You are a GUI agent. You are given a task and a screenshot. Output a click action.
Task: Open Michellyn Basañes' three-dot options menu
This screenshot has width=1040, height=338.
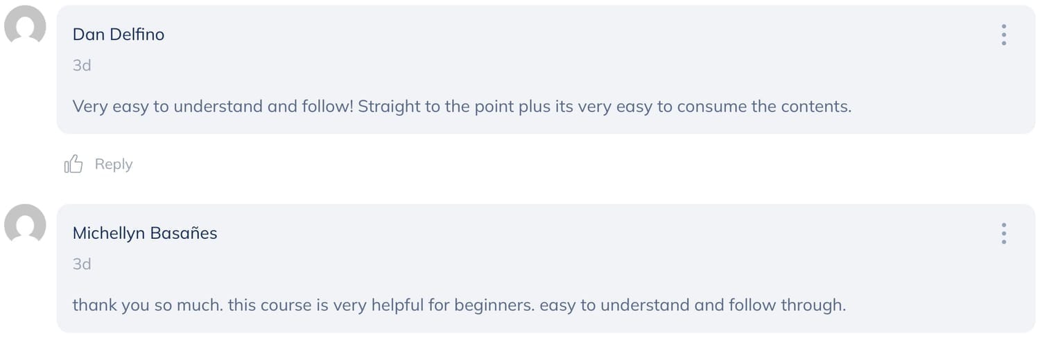[1003, 233]
